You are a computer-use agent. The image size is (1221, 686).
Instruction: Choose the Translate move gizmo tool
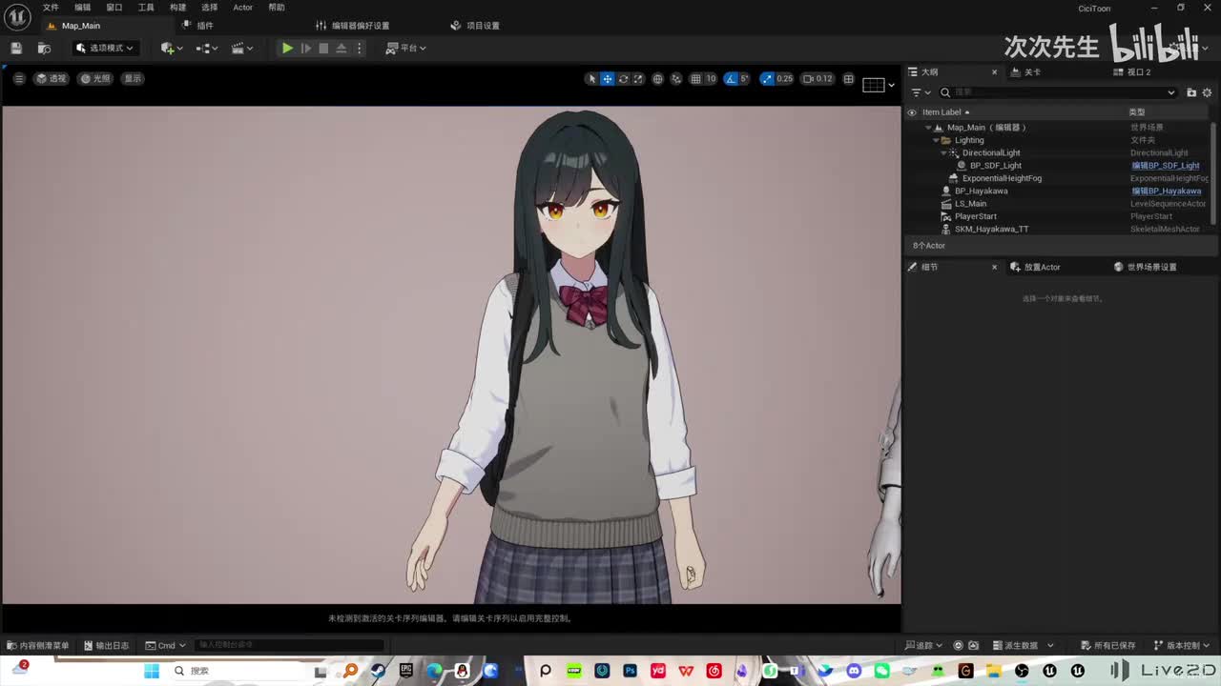tap(607, 79)
